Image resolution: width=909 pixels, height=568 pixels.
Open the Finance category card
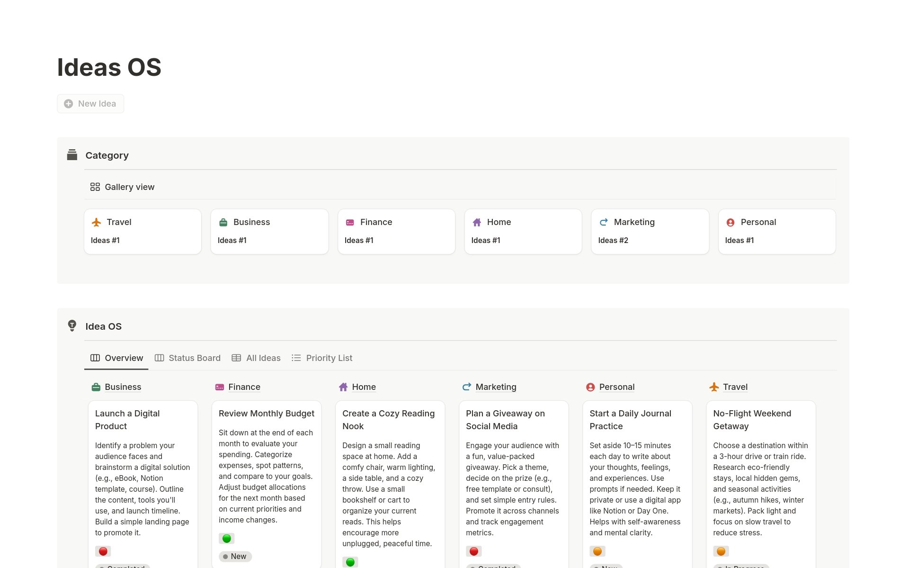coord(397,232)
